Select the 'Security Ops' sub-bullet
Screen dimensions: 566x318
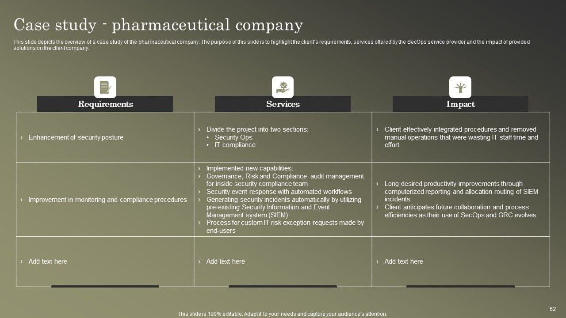pyautogui.click(x=233, y=137)
